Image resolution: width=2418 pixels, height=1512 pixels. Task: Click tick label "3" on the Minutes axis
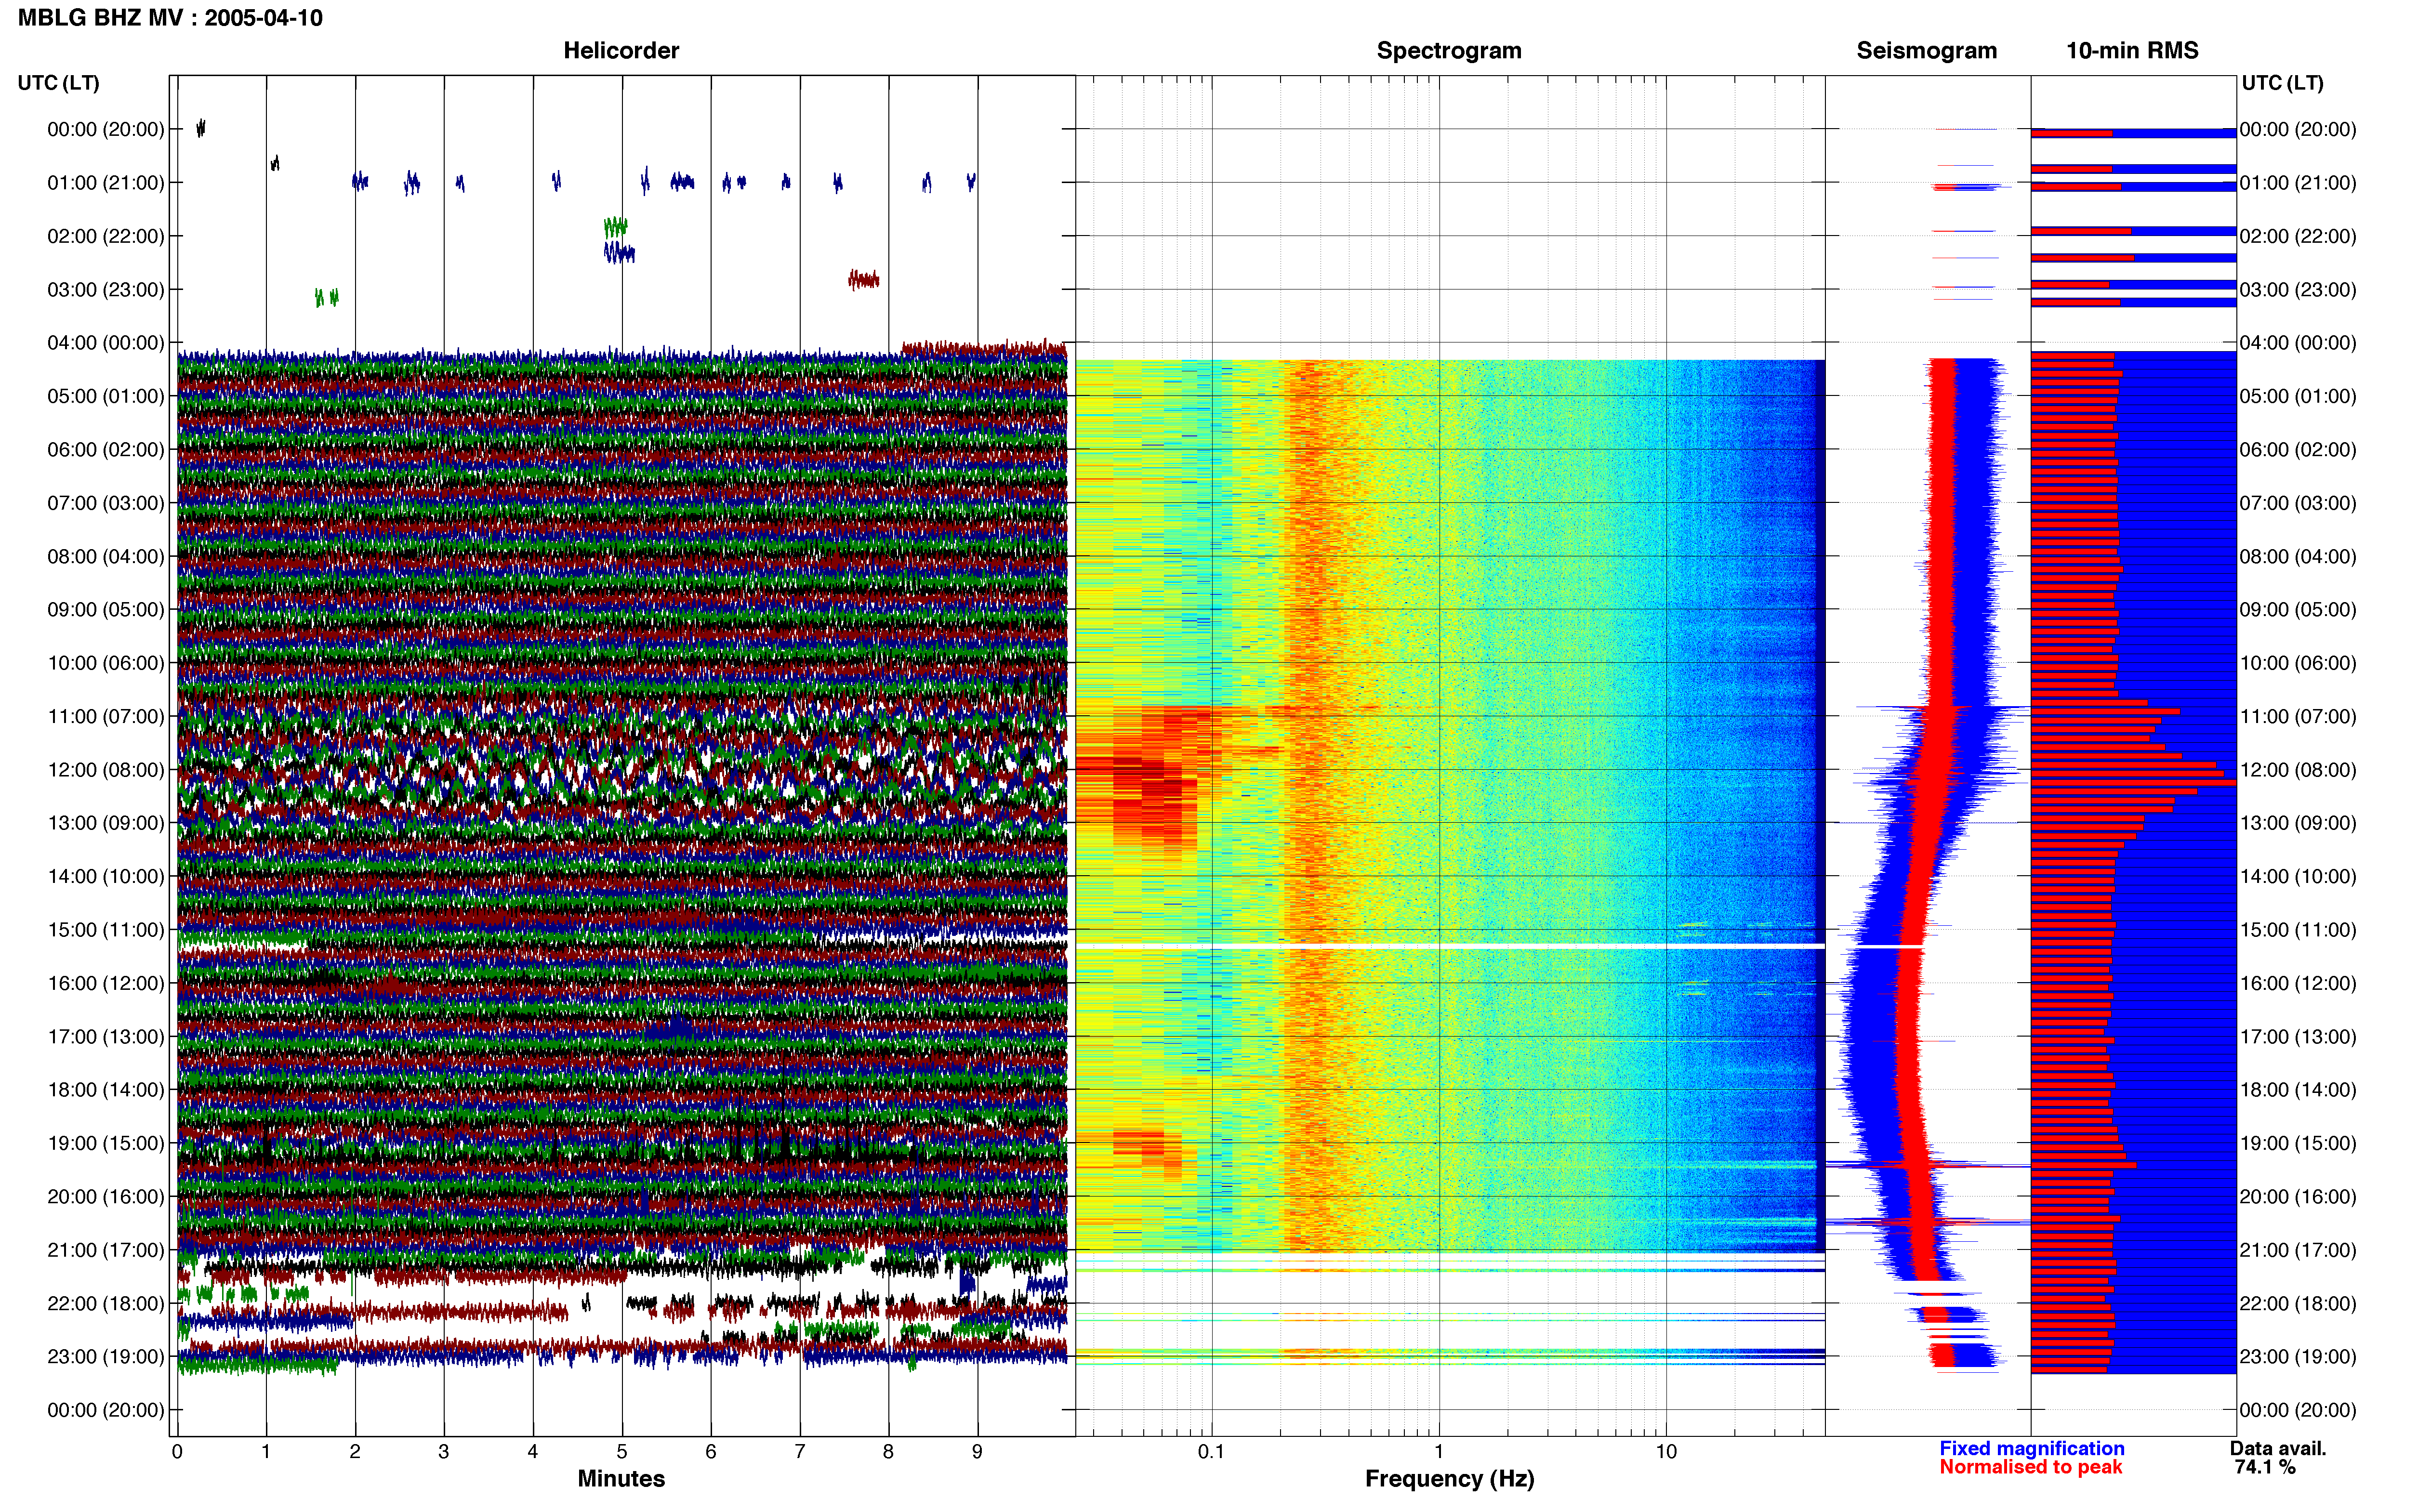[444, 1452]
